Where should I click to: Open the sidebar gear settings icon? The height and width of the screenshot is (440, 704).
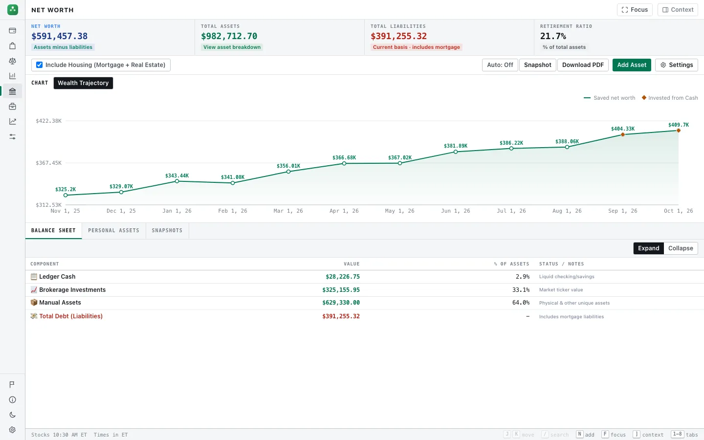click(13, 430)
